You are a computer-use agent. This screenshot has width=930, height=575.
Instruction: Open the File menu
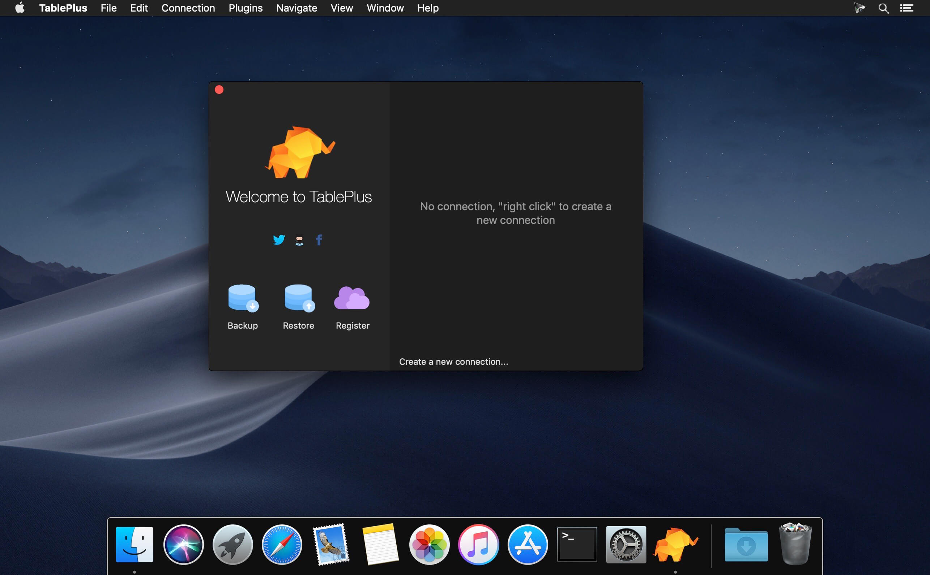coord(108,8)
